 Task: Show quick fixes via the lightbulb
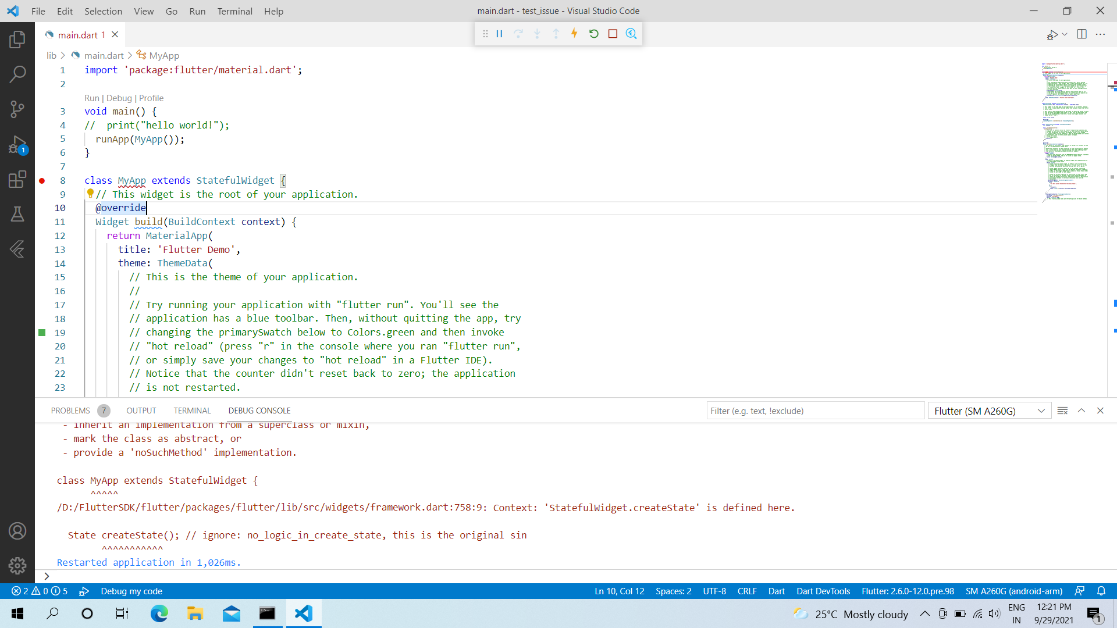point(90,194)
